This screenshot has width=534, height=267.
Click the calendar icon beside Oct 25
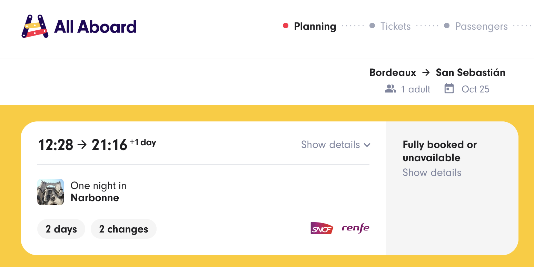pos(449,89)
